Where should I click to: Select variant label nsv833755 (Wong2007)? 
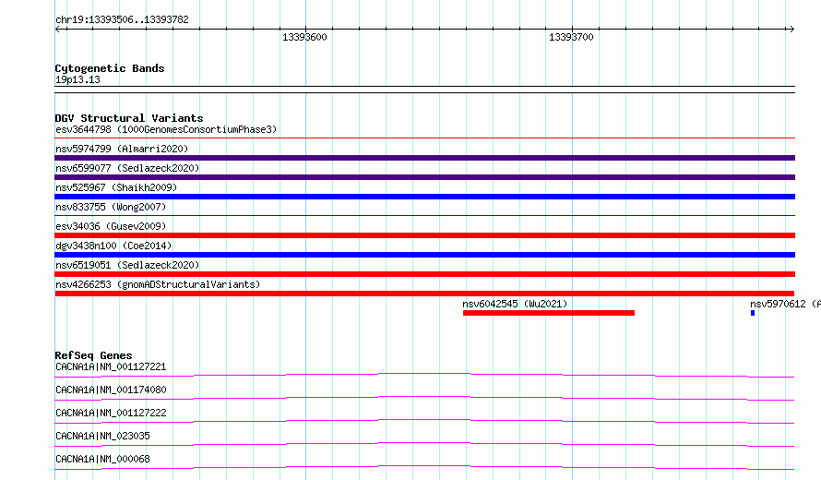point(111,207)
